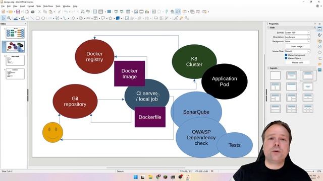Close the Slides panel
Viewport: 323px width, 181px height.
tap(26, 24)
